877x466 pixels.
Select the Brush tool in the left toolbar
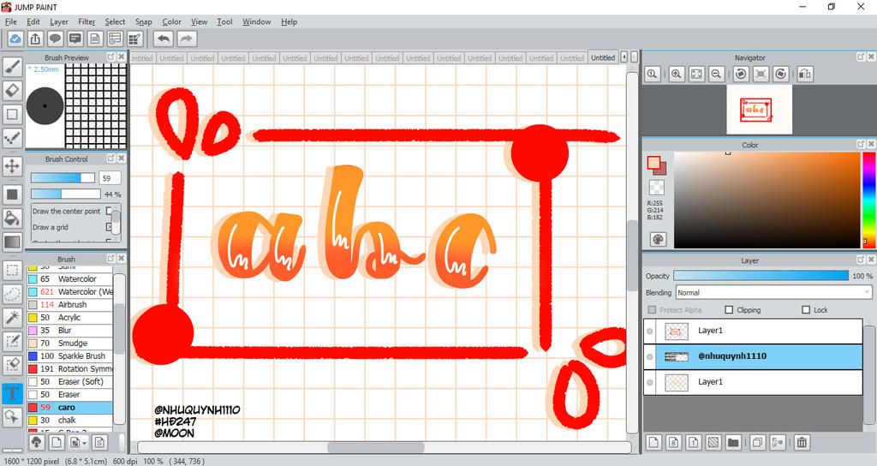point(12,67)
